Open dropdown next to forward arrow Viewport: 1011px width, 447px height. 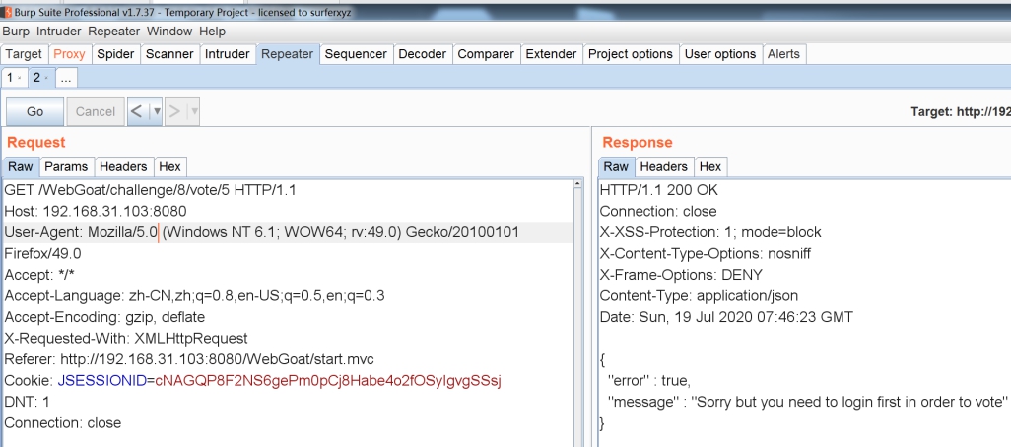point(193,111)
